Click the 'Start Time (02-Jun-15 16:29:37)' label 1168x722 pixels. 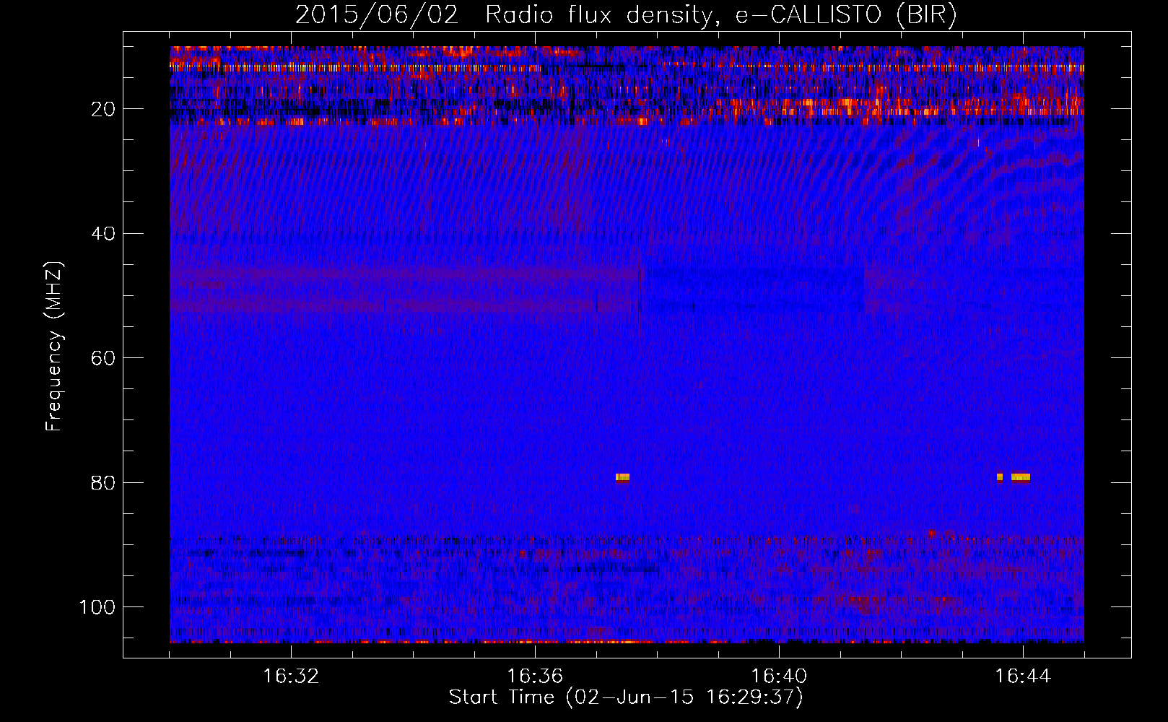[x=626, y=697]
